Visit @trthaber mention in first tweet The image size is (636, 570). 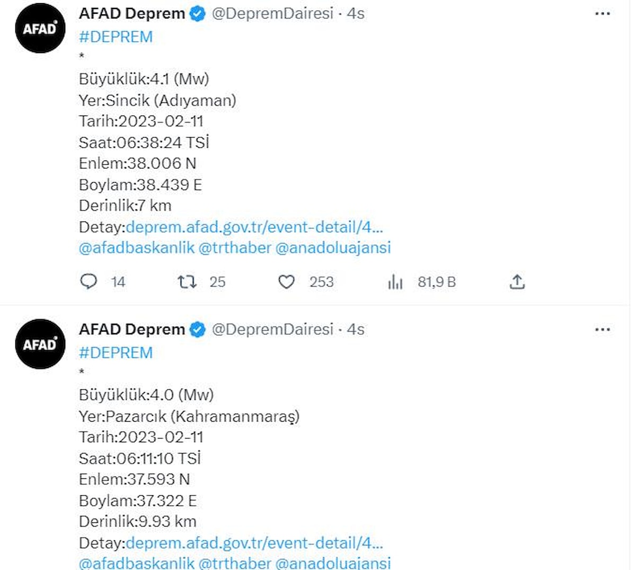click(235, 247)
